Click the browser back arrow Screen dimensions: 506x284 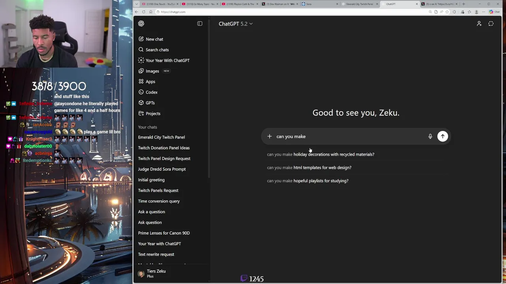(136, 12)
